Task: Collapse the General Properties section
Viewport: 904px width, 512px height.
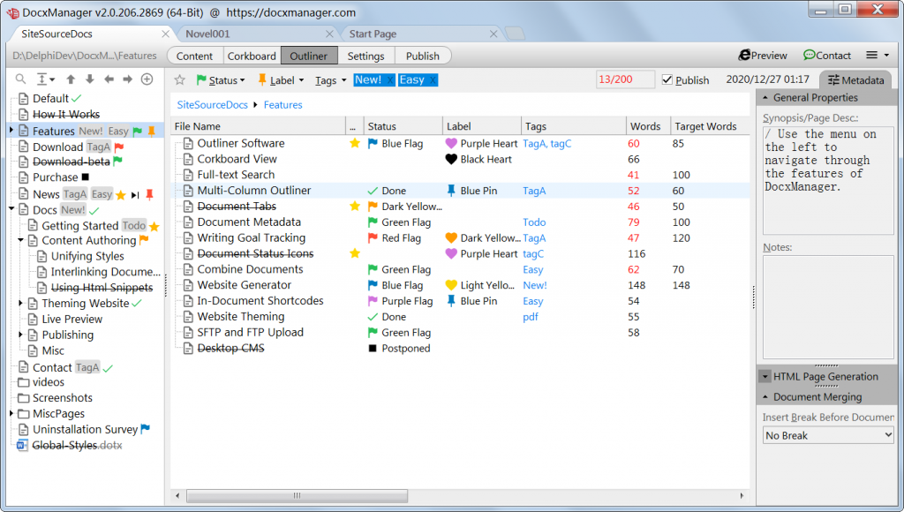Action: pos(765,97)
